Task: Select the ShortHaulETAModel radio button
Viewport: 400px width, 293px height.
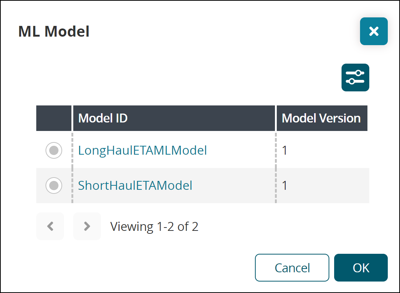Action: (x=54, y=185)
